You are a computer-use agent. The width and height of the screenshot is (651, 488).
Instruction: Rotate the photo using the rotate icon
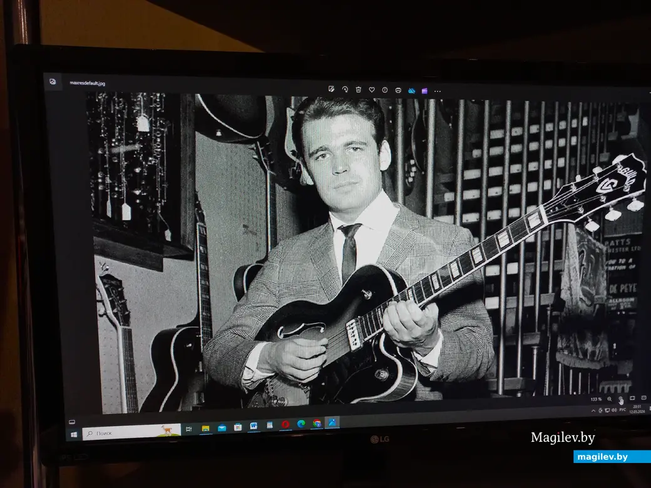(x=345, y=89)
